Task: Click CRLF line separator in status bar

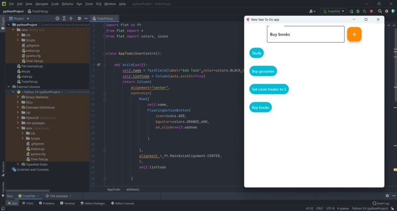Action: 320,209
